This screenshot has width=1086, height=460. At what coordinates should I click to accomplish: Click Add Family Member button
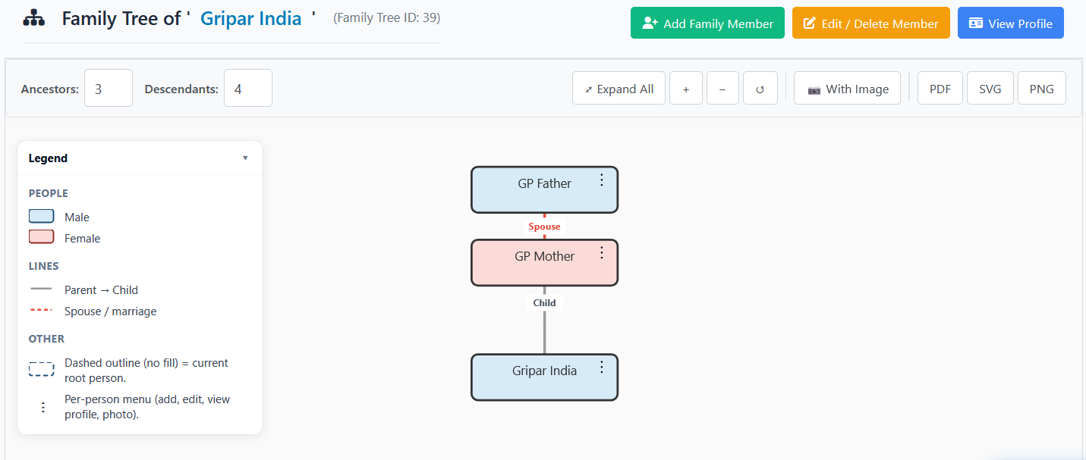click(707, 23)
